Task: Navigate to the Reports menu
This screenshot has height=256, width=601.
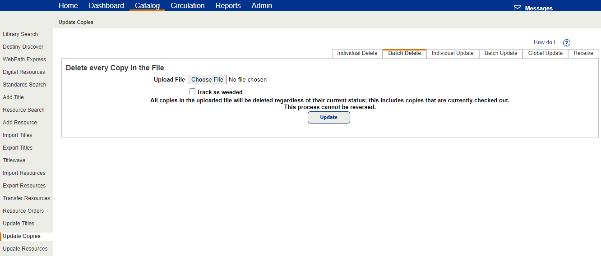Action: point(228,6)
